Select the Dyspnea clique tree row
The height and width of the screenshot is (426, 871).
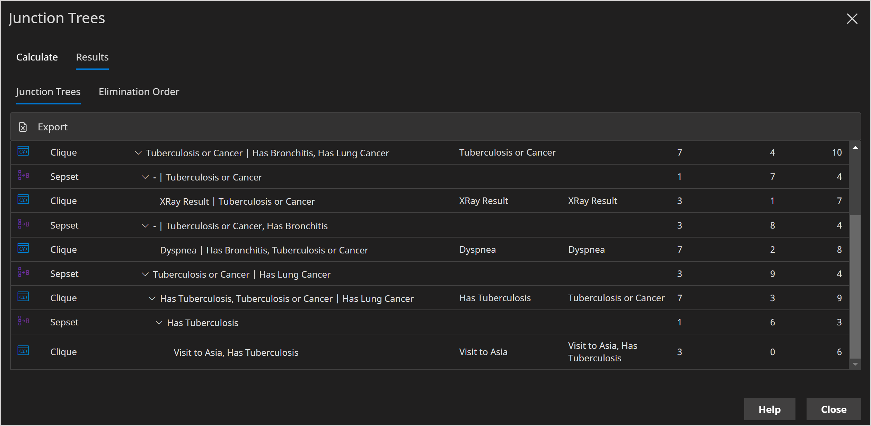coord(264,250)
